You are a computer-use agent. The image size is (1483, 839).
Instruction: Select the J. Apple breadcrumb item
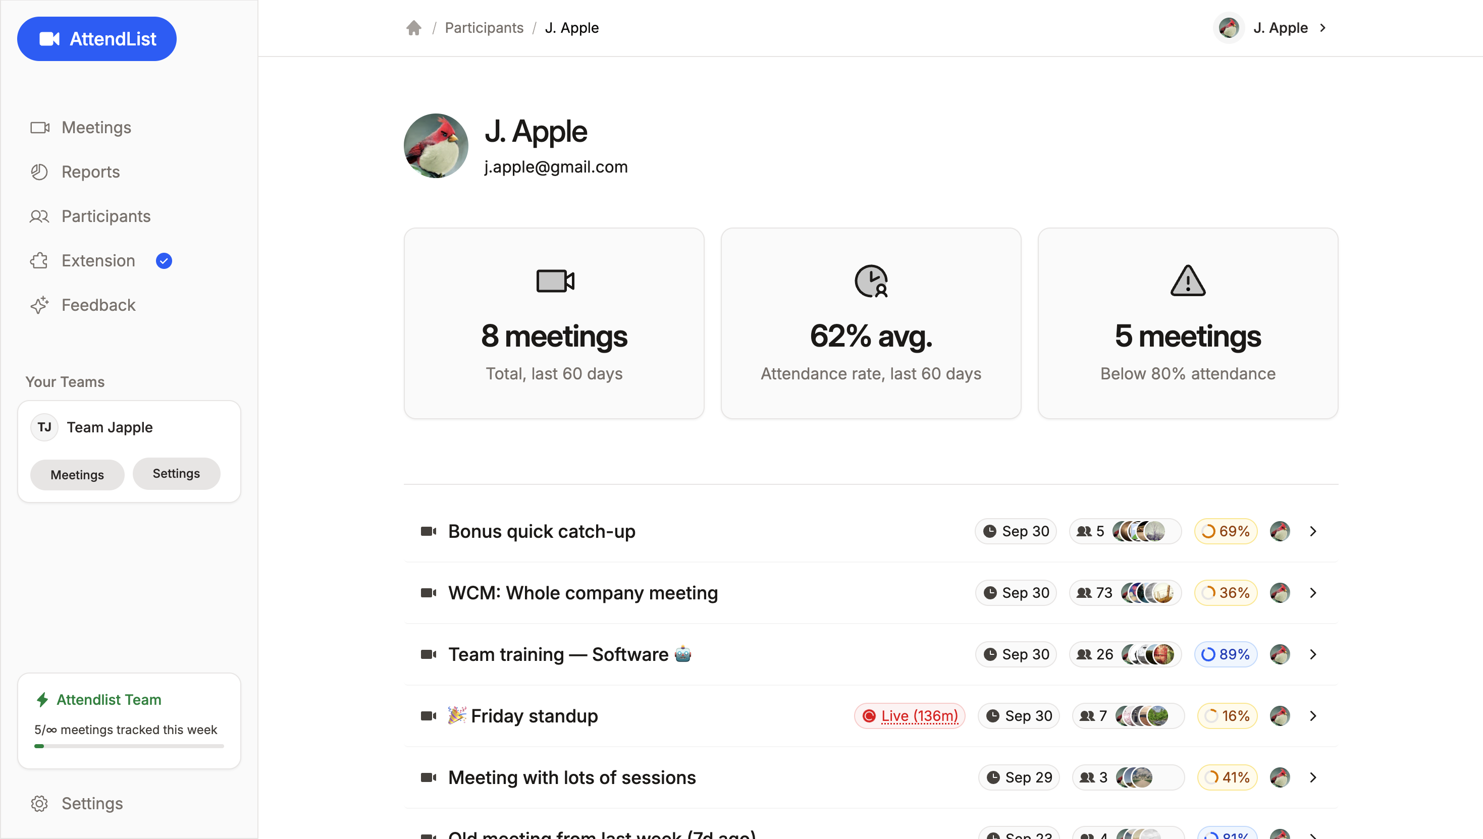[572, 28]
